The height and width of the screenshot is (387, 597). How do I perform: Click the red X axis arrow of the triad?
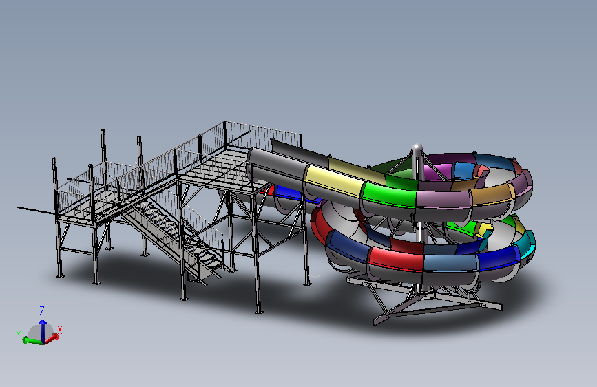[52, 337]
